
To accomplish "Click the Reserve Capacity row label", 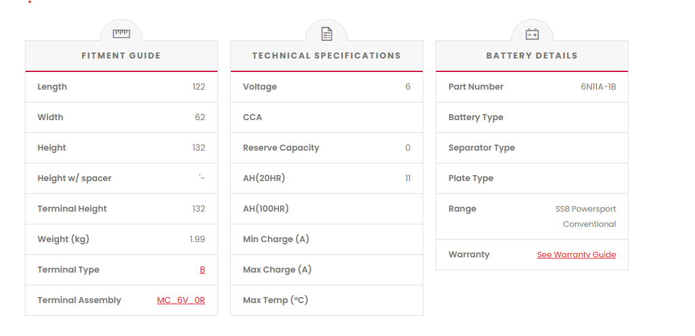I will click(281, 148).
